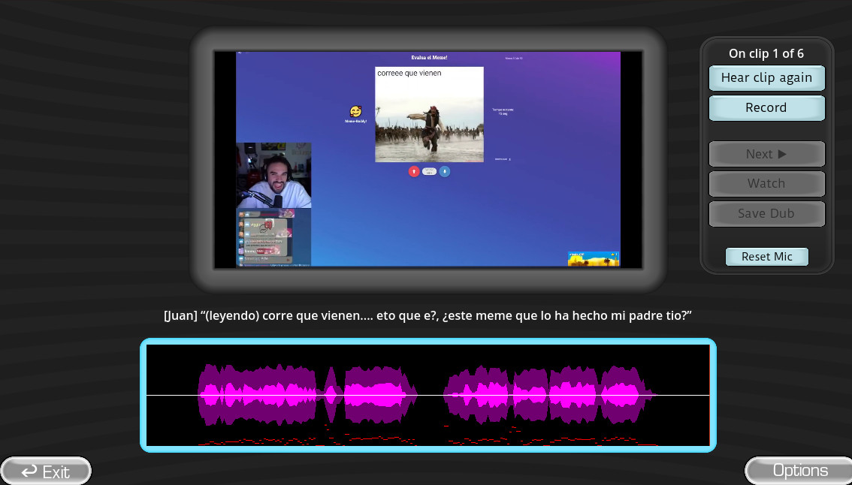The width and height of the screenshot is (852, 485).
Task: Click the yellow banner thumbnail in the video corner
Action: click(594, 258)
